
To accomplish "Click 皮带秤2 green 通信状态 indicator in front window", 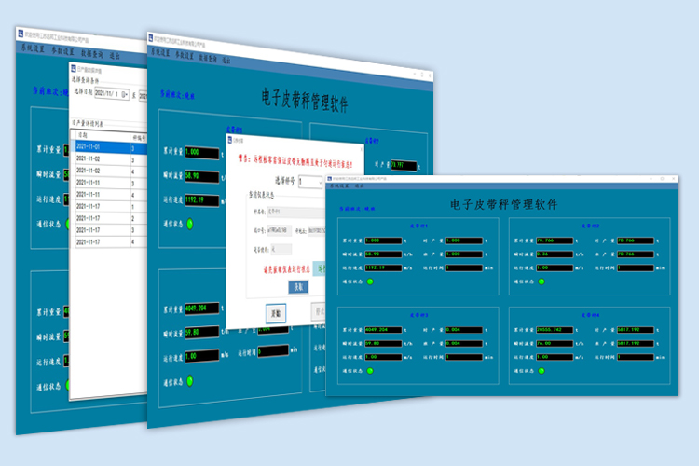I will click(541, 281).
